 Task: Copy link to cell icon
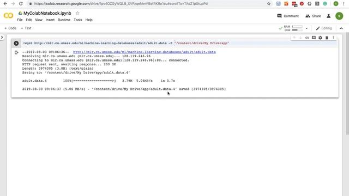[x=307, y=38]
